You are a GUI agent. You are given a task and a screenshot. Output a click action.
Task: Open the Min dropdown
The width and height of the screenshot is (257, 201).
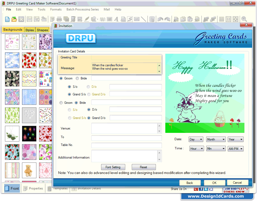[216, 149]
